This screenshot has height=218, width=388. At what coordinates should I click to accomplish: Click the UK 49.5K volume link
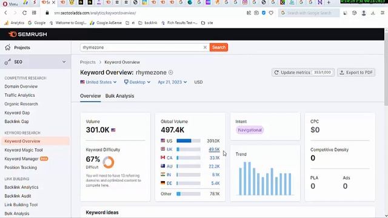click(214, 150)
